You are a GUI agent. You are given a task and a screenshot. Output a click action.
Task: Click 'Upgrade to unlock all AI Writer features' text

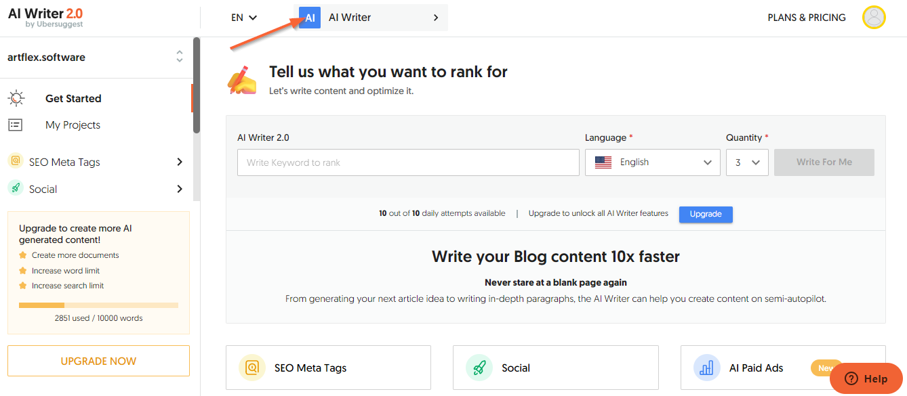(x=599, y=213)
